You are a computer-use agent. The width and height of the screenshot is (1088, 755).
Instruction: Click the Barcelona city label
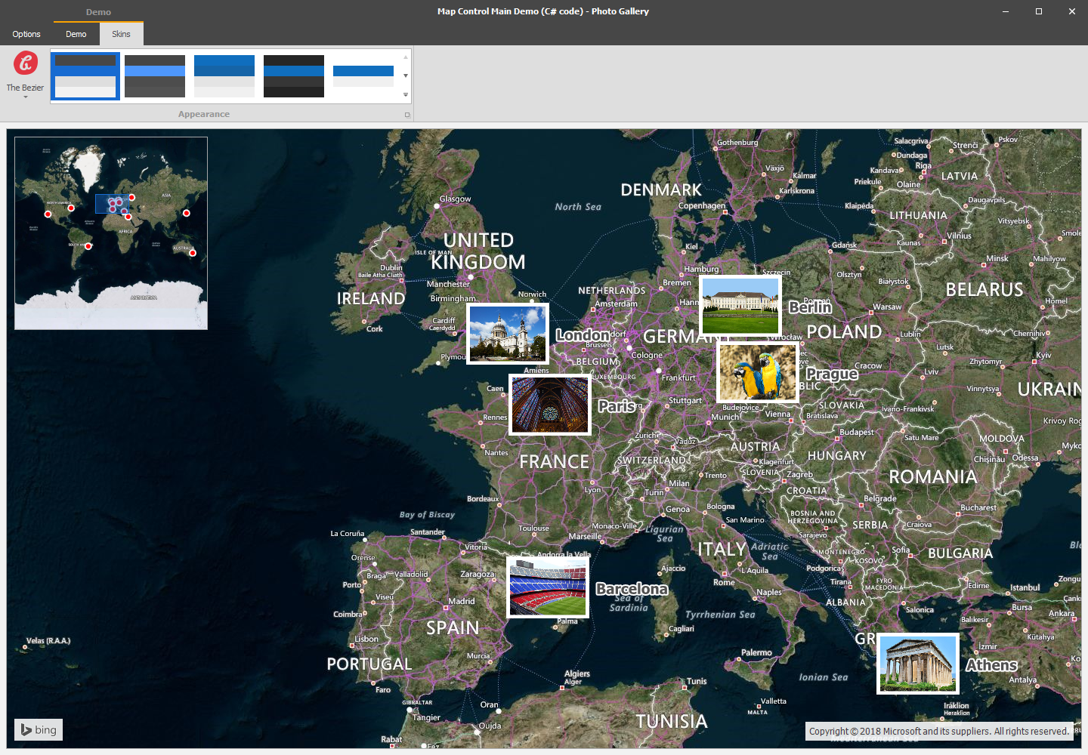click(632, 589)
